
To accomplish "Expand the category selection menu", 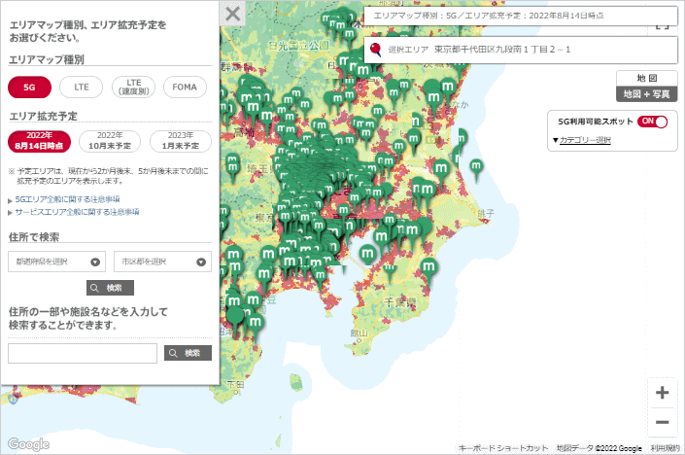I will 581,140.
